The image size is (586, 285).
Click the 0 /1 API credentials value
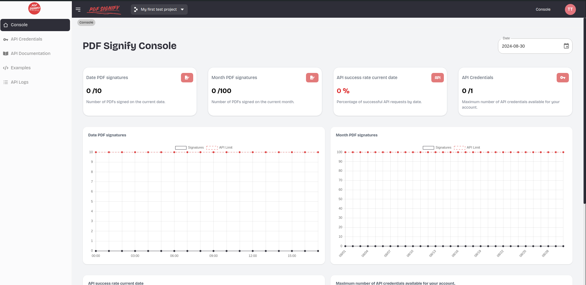click(467, 91)
